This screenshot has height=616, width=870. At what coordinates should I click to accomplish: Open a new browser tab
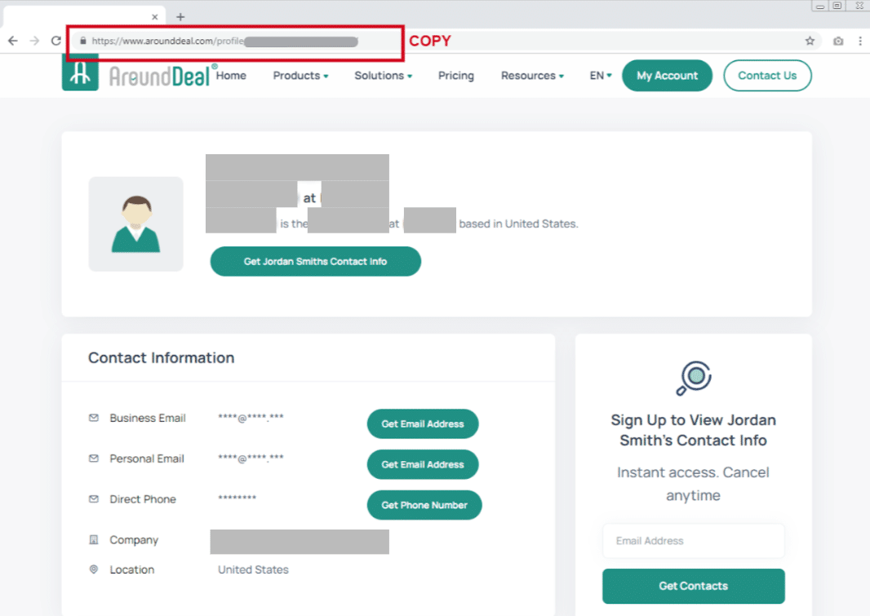click(x=180, y=16)
